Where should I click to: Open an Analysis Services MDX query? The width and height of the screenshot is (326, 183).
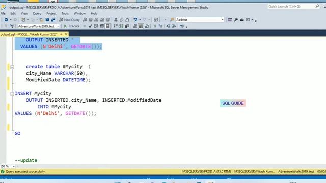point(91,20)
